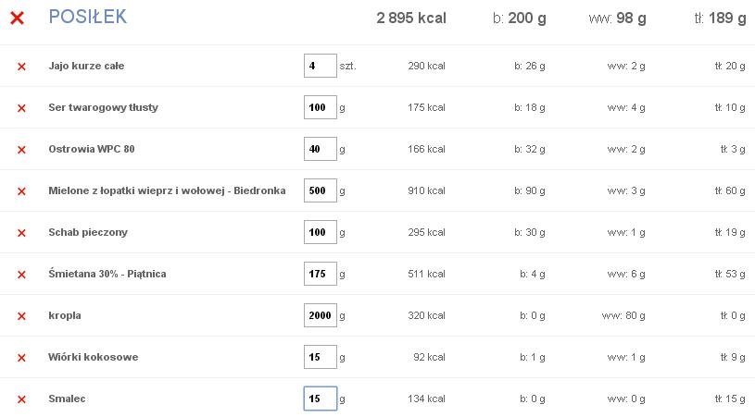Delete Schab pieczony from the meal
Image resolution: width=755 pixels, height=417 pixels.
pos(21,233)
